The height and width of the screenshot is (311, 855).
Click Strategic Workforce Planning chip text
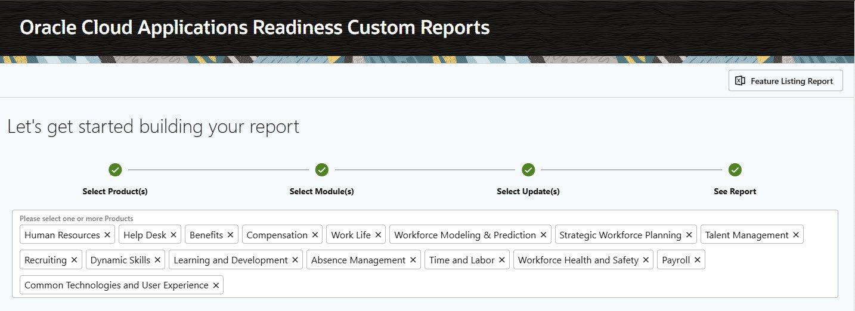(620, 235)
